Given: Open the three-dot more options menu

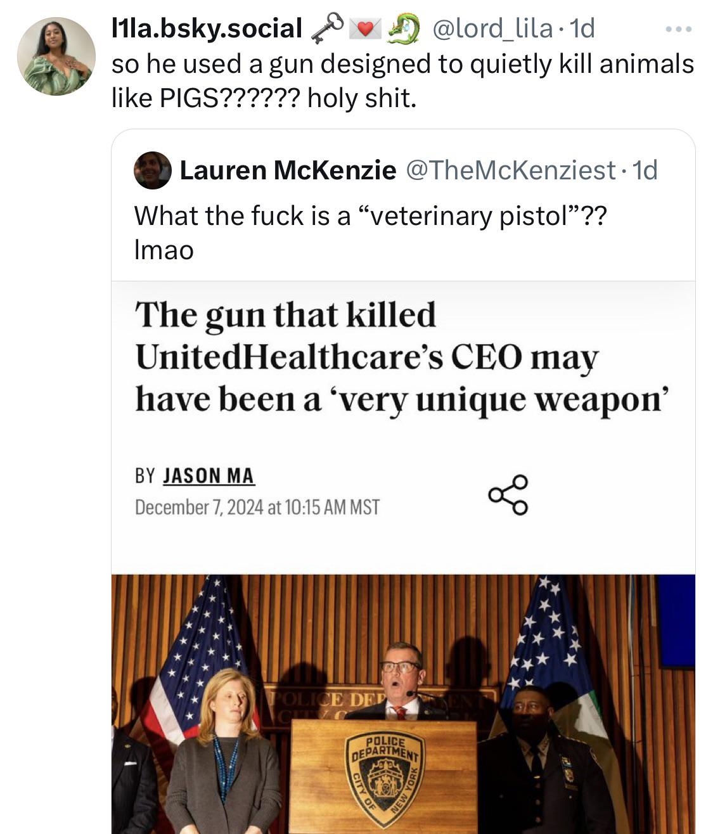Looking at the screenshot, I should [679, 29].
